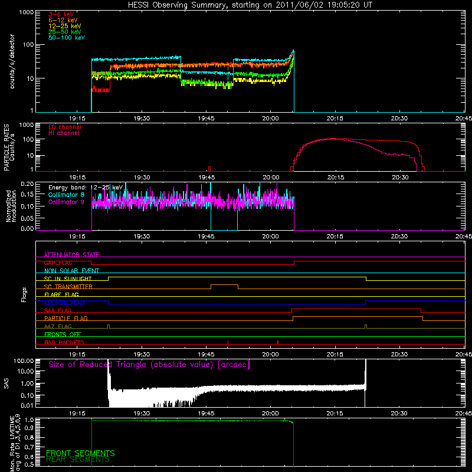
Task: Select the 6-12 keV legend label
Action: click(x=63, y=20)
